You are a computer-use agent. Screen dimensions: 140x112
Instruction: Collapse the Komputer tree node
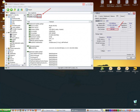[x=7, y=17]
